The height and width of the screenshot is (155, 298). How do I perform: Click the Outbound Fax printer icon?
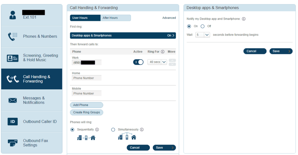13,143
